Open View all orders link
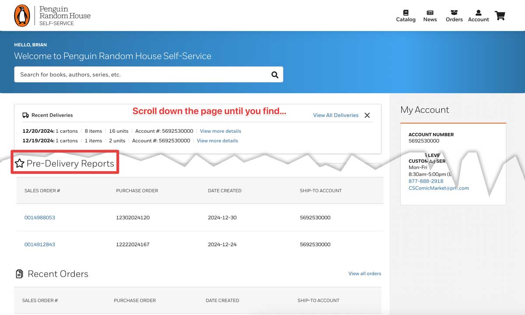 point(364,273)
